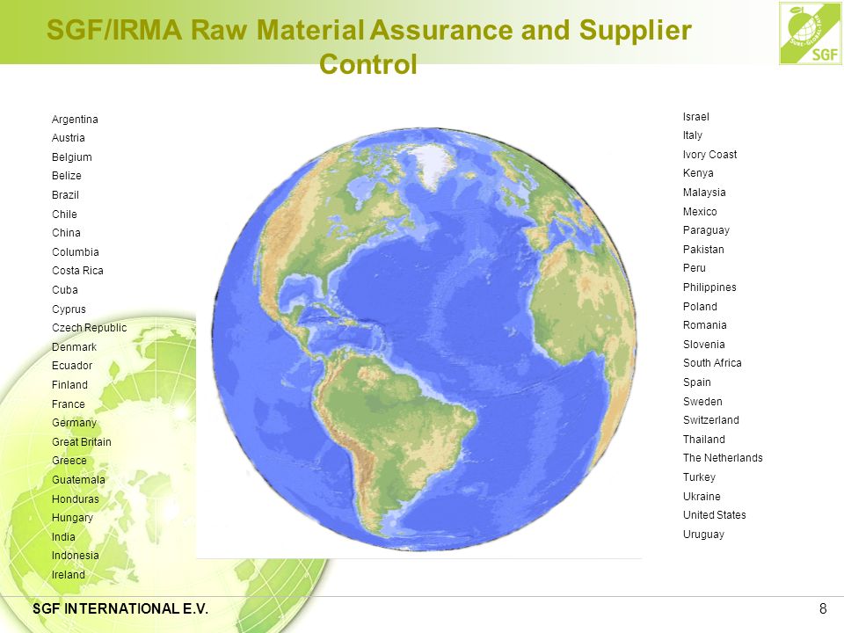Screen dimensions: 844x633
Task: Click on 'Uruguay'
Action: coord(704,535)
